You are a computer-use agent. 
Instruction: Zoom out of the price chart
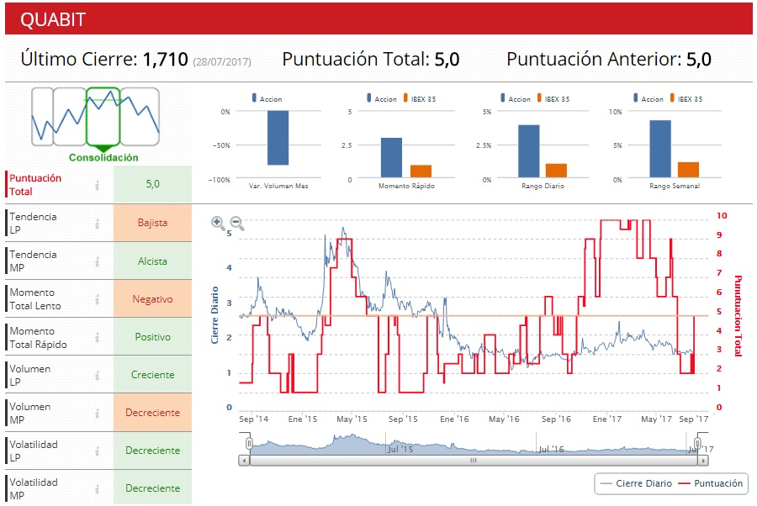[x=236, y=223]
